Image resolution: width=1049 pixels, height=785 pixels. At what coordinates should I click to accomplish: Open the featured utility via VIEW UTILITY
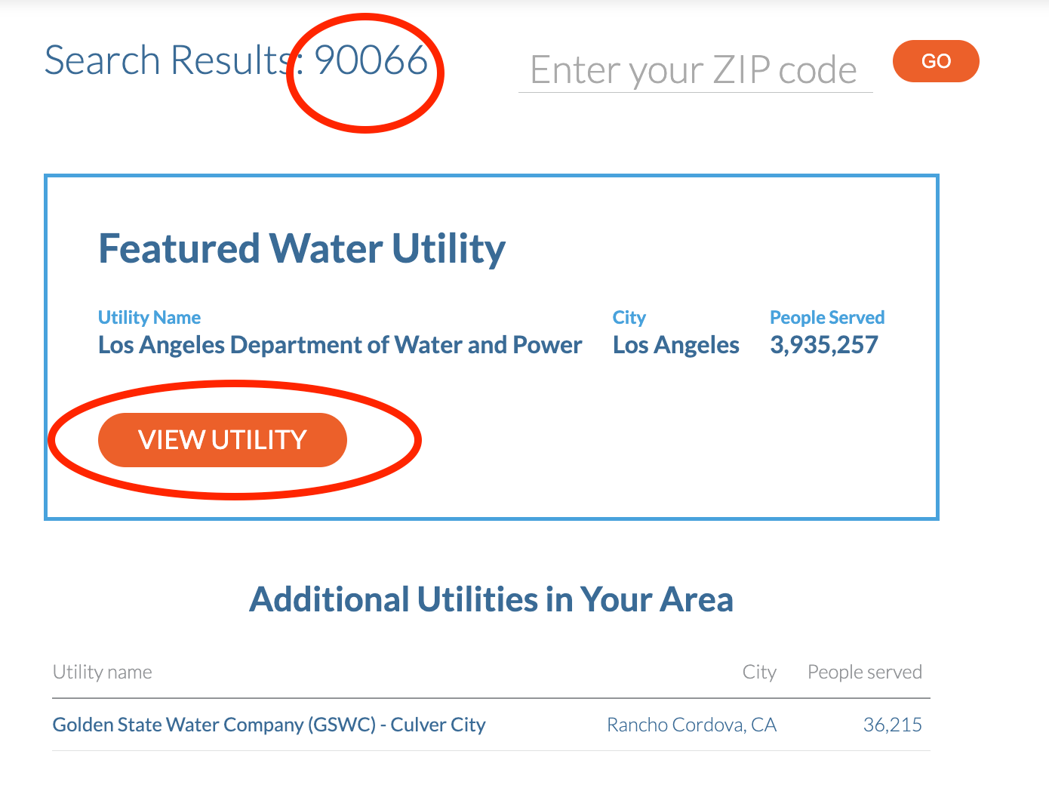tap(222, 440)
